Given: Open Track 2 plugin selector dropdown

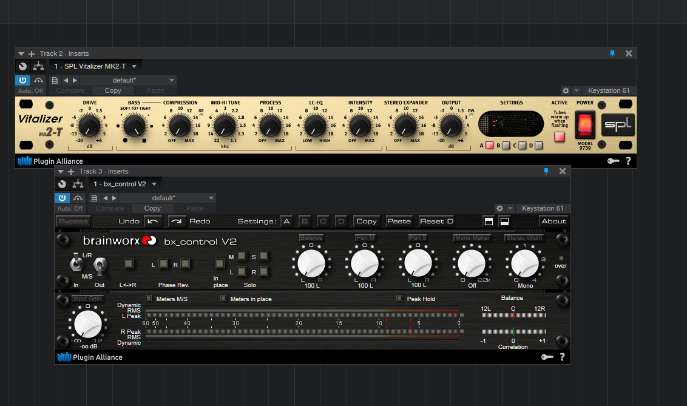Looking at the screenshot, I should pos(95,66).
